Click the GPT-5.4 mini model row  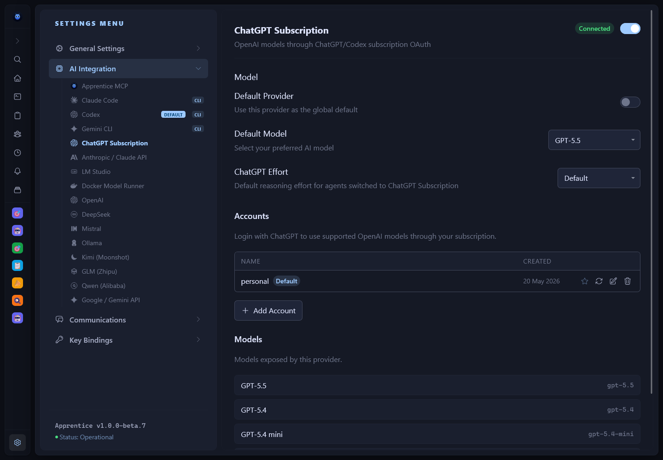tap(437, 434)
